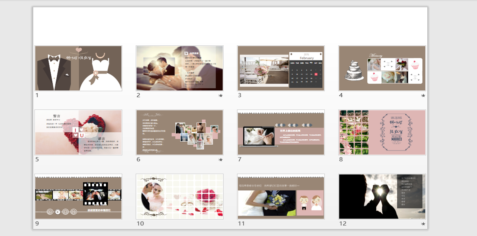The width and height of the screenshot is (477, 236).
Task: Select slide 1 tuxedo and dress thumbnail
Action: (x=78, y=68)
